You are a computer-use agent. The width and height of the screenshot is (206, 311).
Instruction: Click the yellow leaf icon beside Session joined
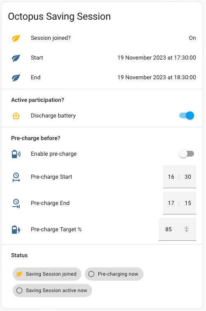(x=16, y=38)
